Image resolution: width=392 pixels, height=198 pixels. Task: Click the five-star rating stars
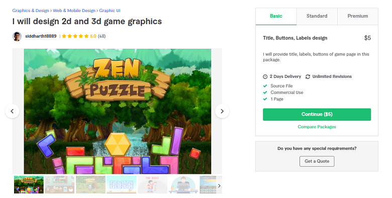(x=75, y=36)
